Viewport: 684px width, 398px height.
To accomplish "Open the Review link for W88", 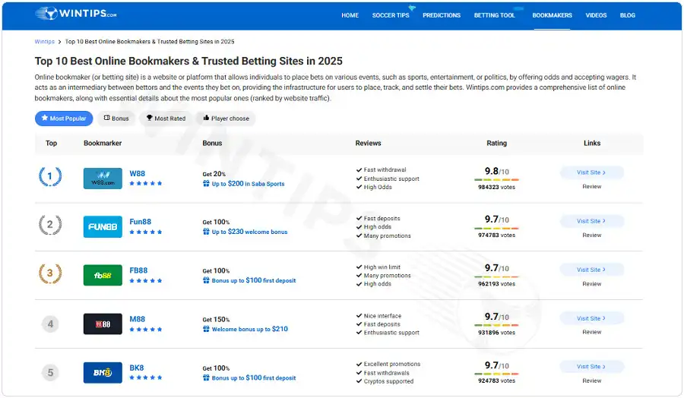I will [x=591, y=187].
